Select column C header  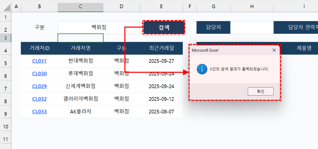[80, 7]
